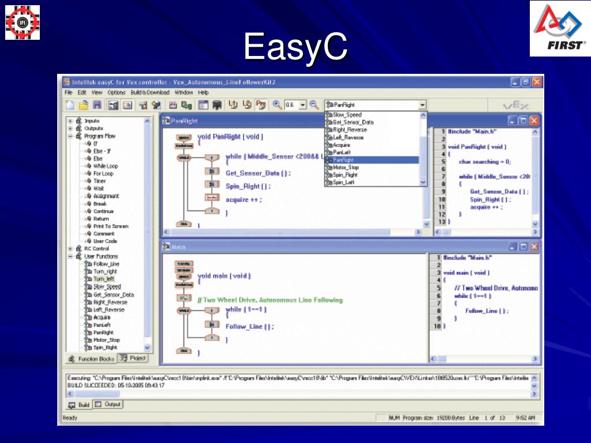The width and height of the screenshot is (591, 443).
Task: Choose Spin_Left in the function dropdown list
Action: click(345, 182)
